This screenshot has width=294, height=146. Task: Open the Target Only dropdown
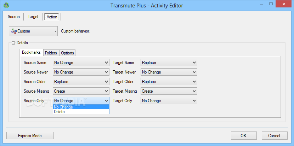point(169,101)
